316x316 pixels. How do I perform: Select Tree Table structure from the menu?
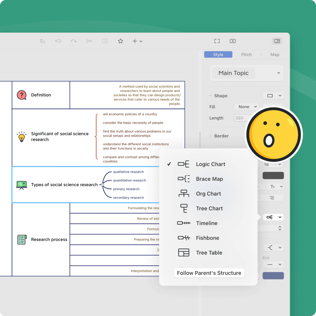coord(208,253)
